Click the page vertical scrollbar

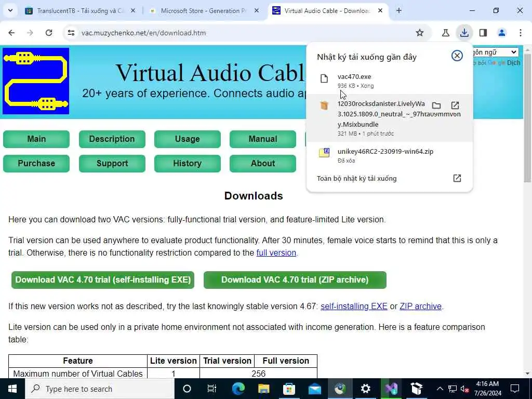pyautogui.click(x=527, y=117)
